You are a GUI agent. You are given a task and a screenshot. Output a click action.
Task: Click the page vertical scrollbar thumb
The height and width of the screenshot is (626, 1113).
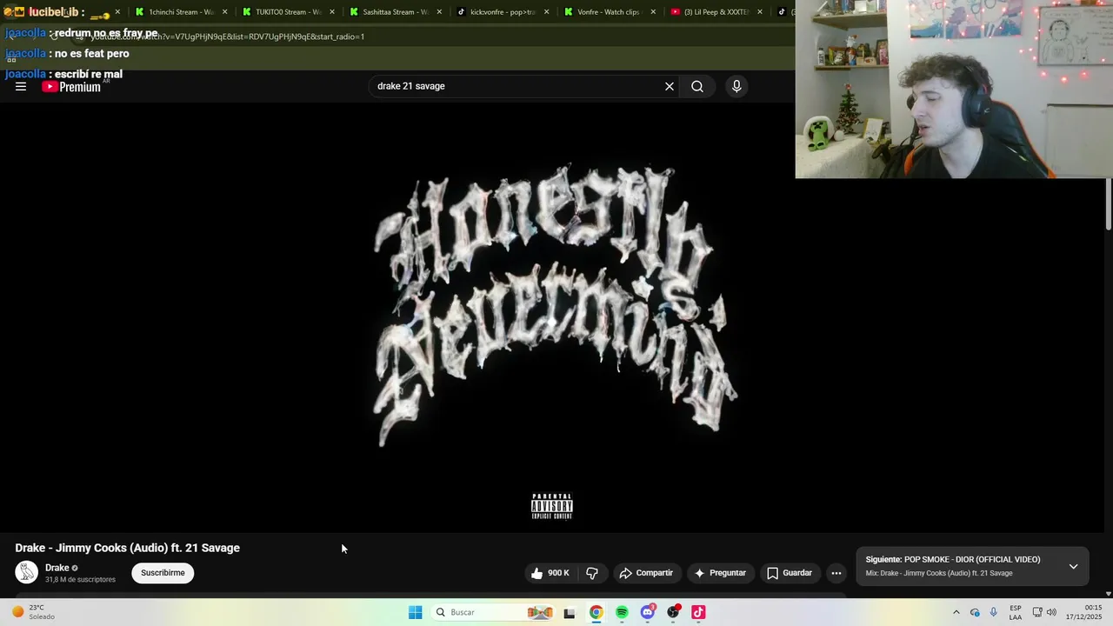[x=1108, y=204]
